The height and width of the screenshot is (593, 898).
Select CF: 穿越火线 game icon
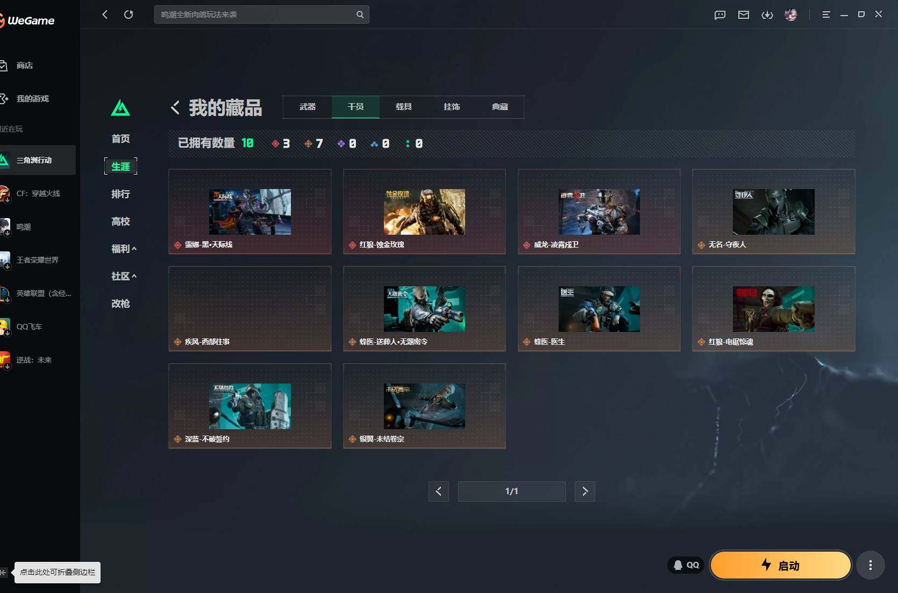coord(5,193)
